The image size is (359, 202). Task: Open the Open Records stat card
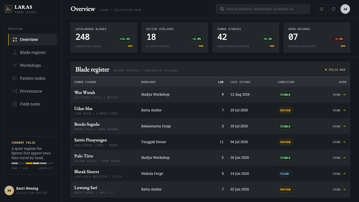pyautogui.click(x=317, y=37)
